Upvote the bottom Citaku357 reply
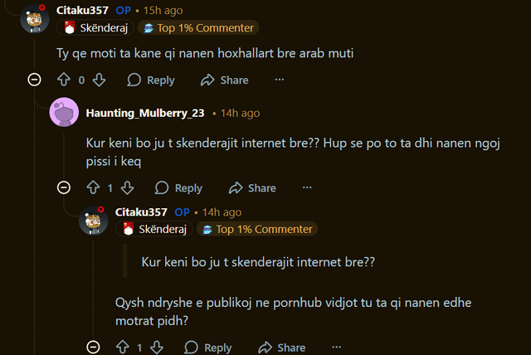 122,348
